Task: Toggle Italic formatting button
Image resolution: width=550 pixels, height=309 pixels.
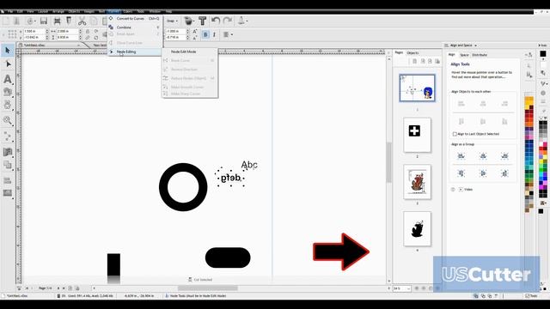Action: click(214, 34)
